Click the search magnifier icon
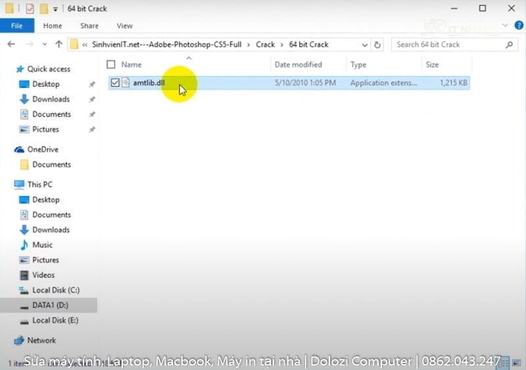 [509, 45]
